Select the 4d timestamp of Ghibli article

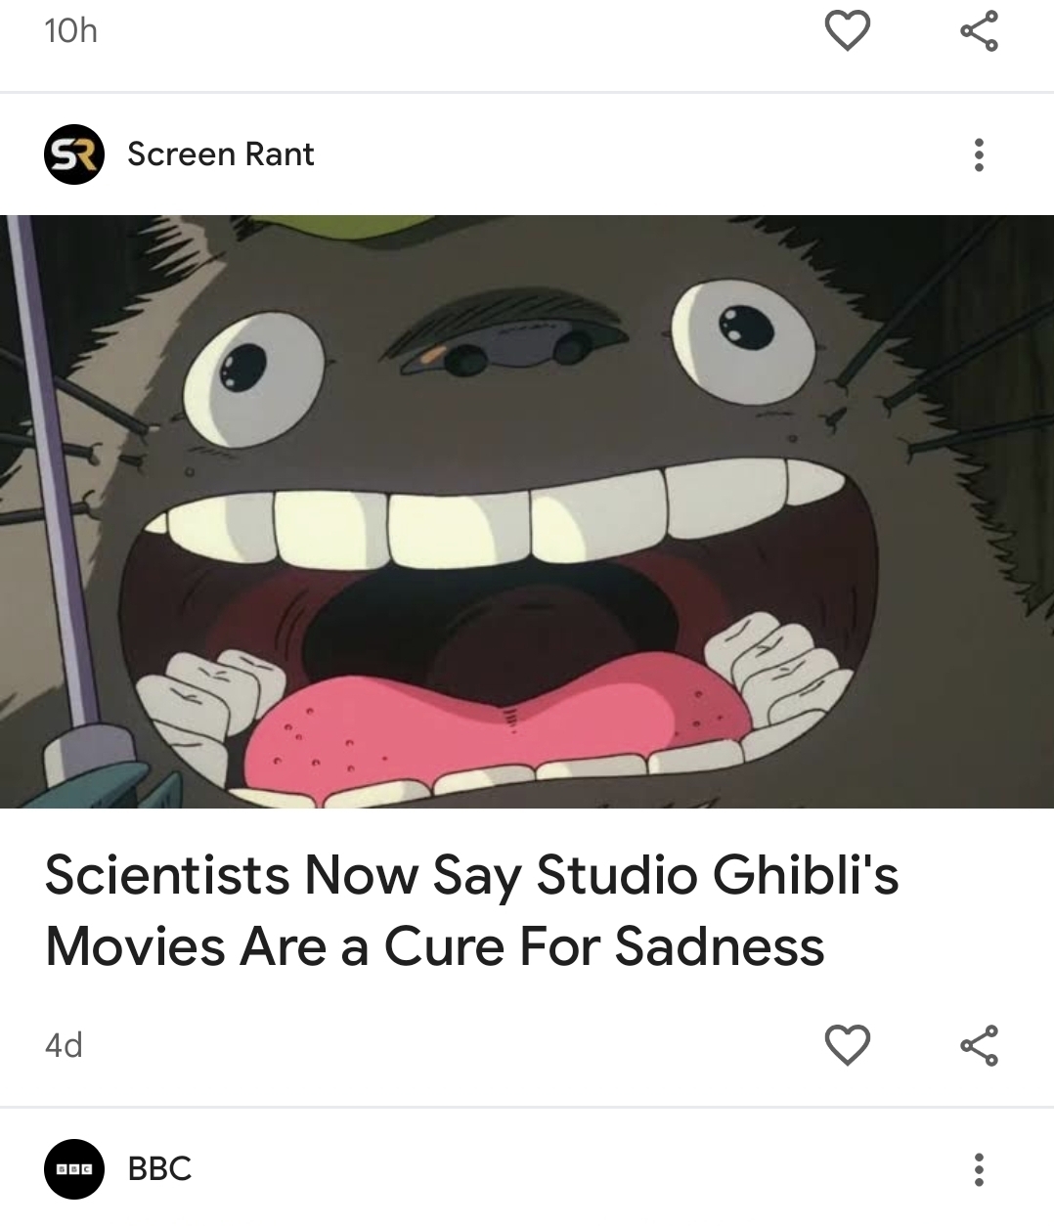click(x=65, y=1046)
